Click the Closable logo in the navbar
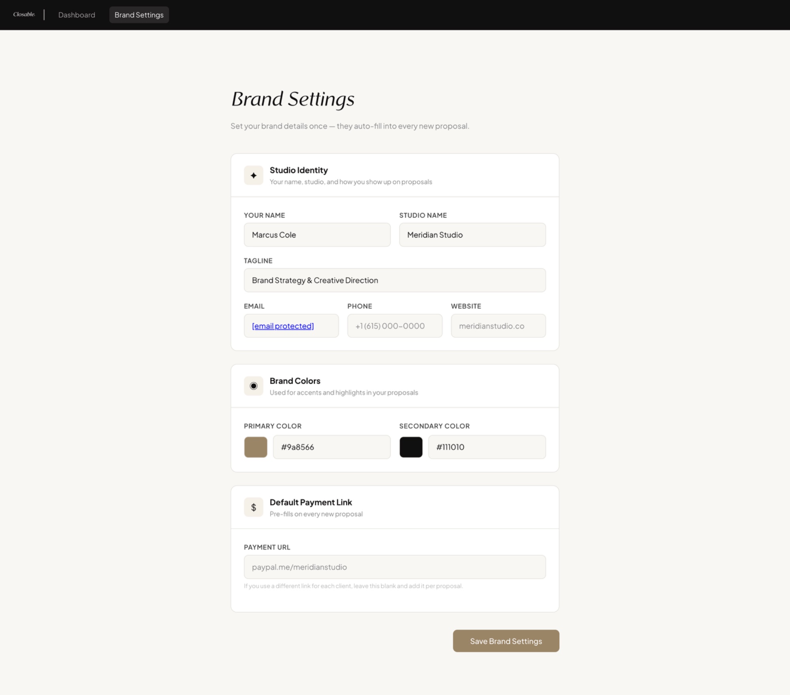 click(24, 15)
